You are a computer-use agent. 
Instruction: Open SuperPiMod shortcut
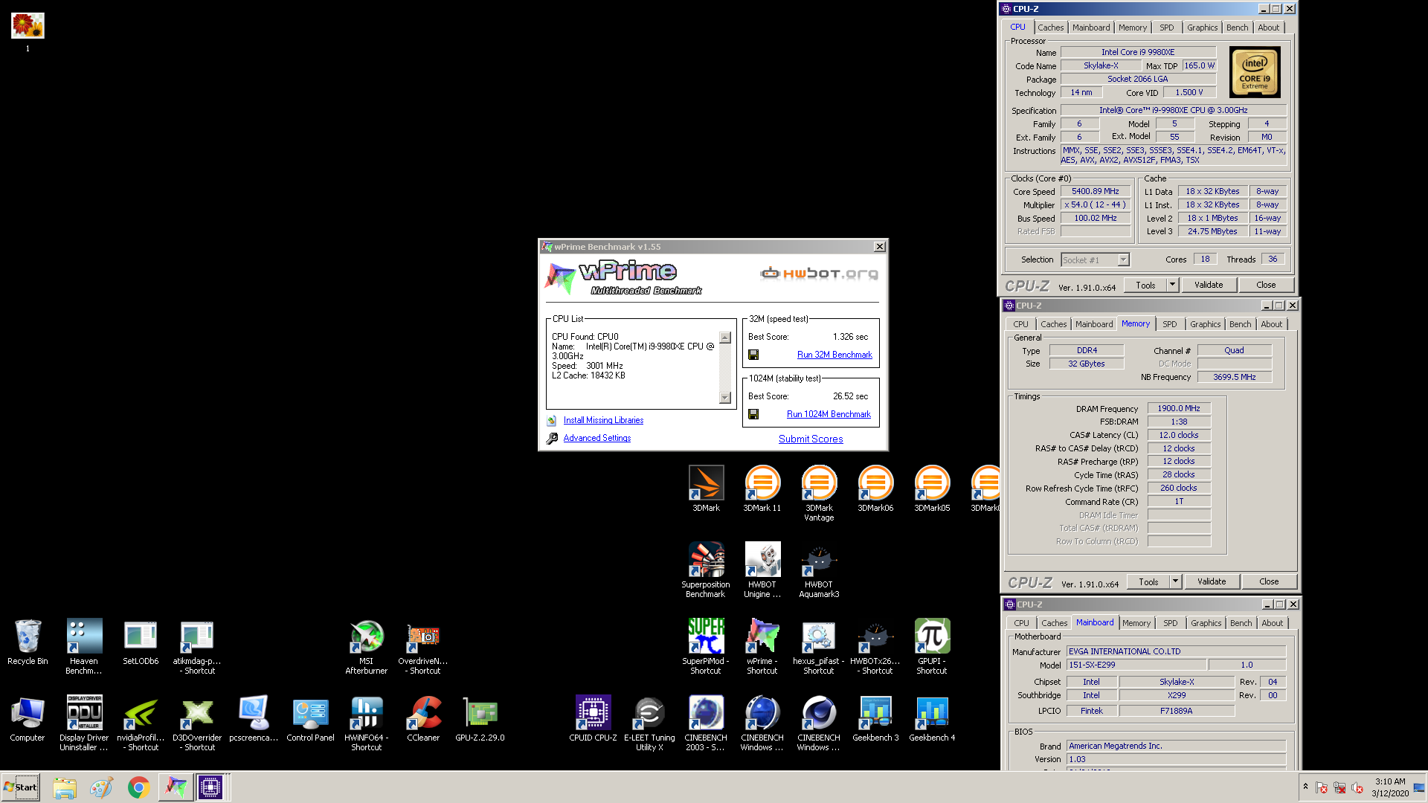[706, 646]
